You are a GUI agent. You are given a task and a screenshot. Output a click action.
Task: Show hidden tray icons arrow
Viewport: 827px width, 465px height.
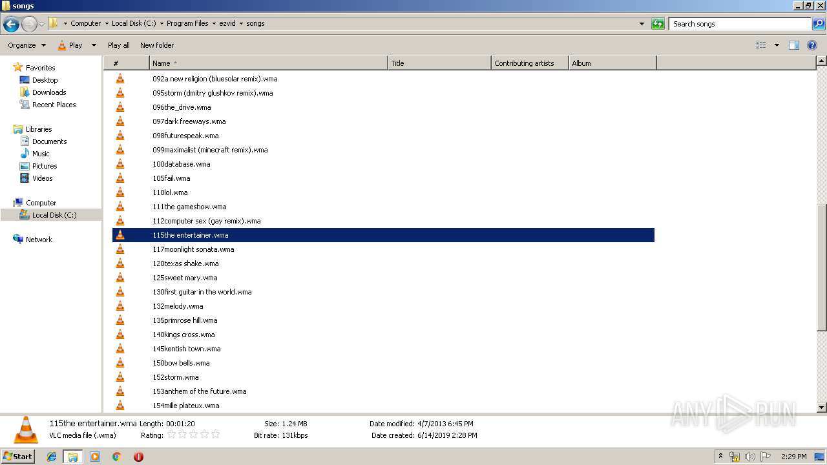pos(720,456)
